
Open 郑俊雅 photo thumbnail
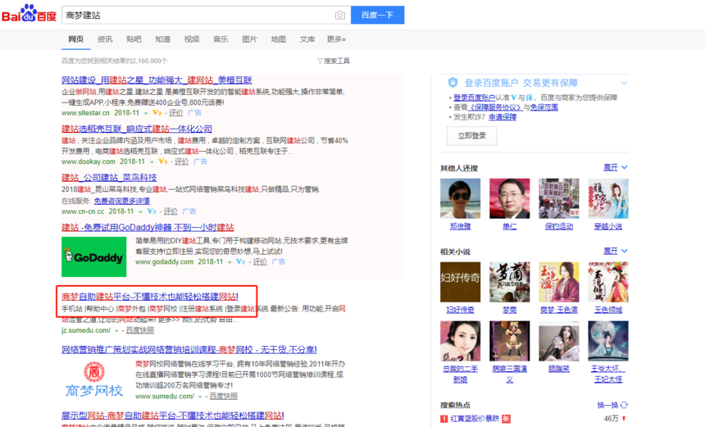coord(461,198)
